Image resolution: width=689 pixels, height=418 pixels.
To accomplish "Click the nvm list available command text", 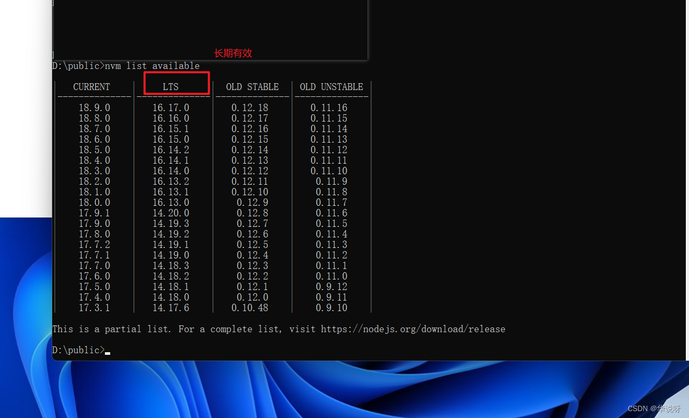I will click(x=152, y=66).
